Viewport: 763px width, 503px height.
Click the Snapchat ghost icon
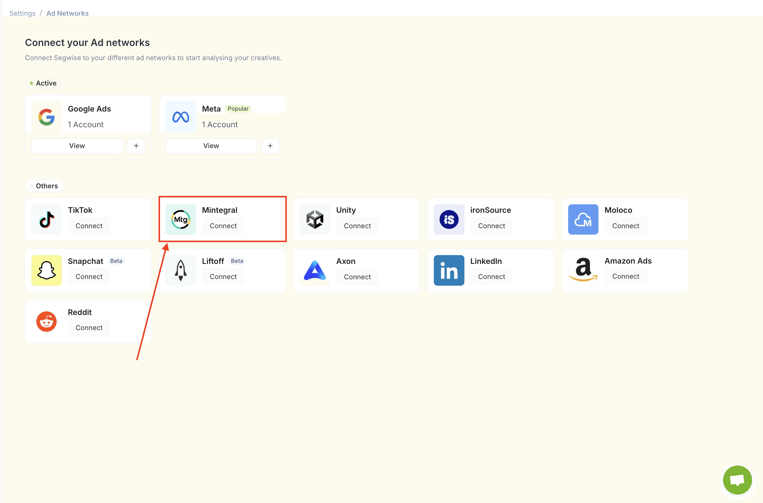(x=46, y=271)
